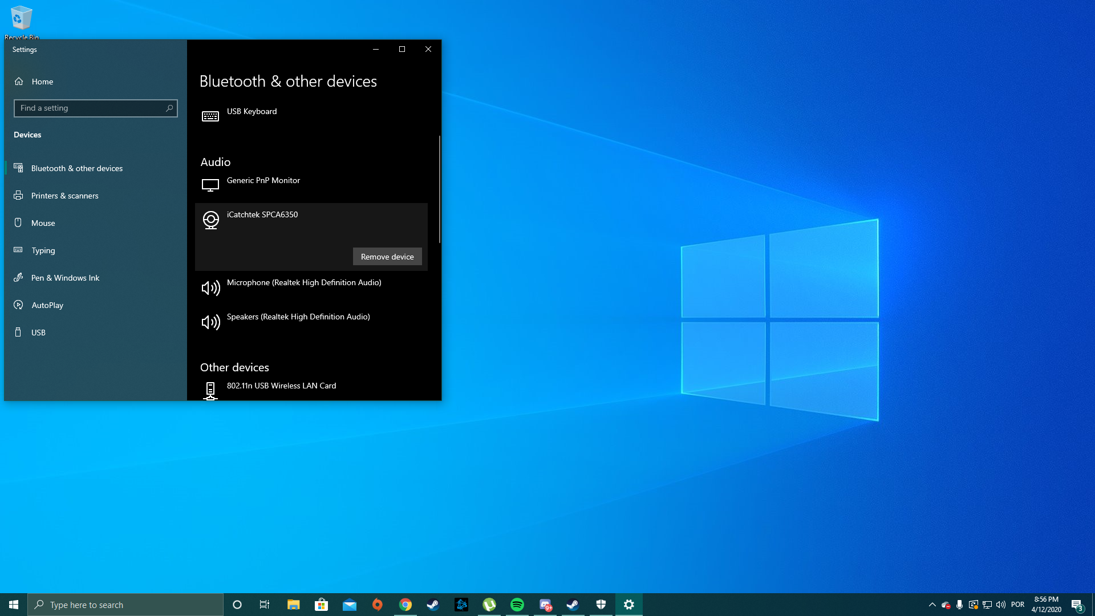The width and height of the screenshot is (1095, 616).
Task: Select Microphone Realtek speaker icon
Action: pos(210,288)
